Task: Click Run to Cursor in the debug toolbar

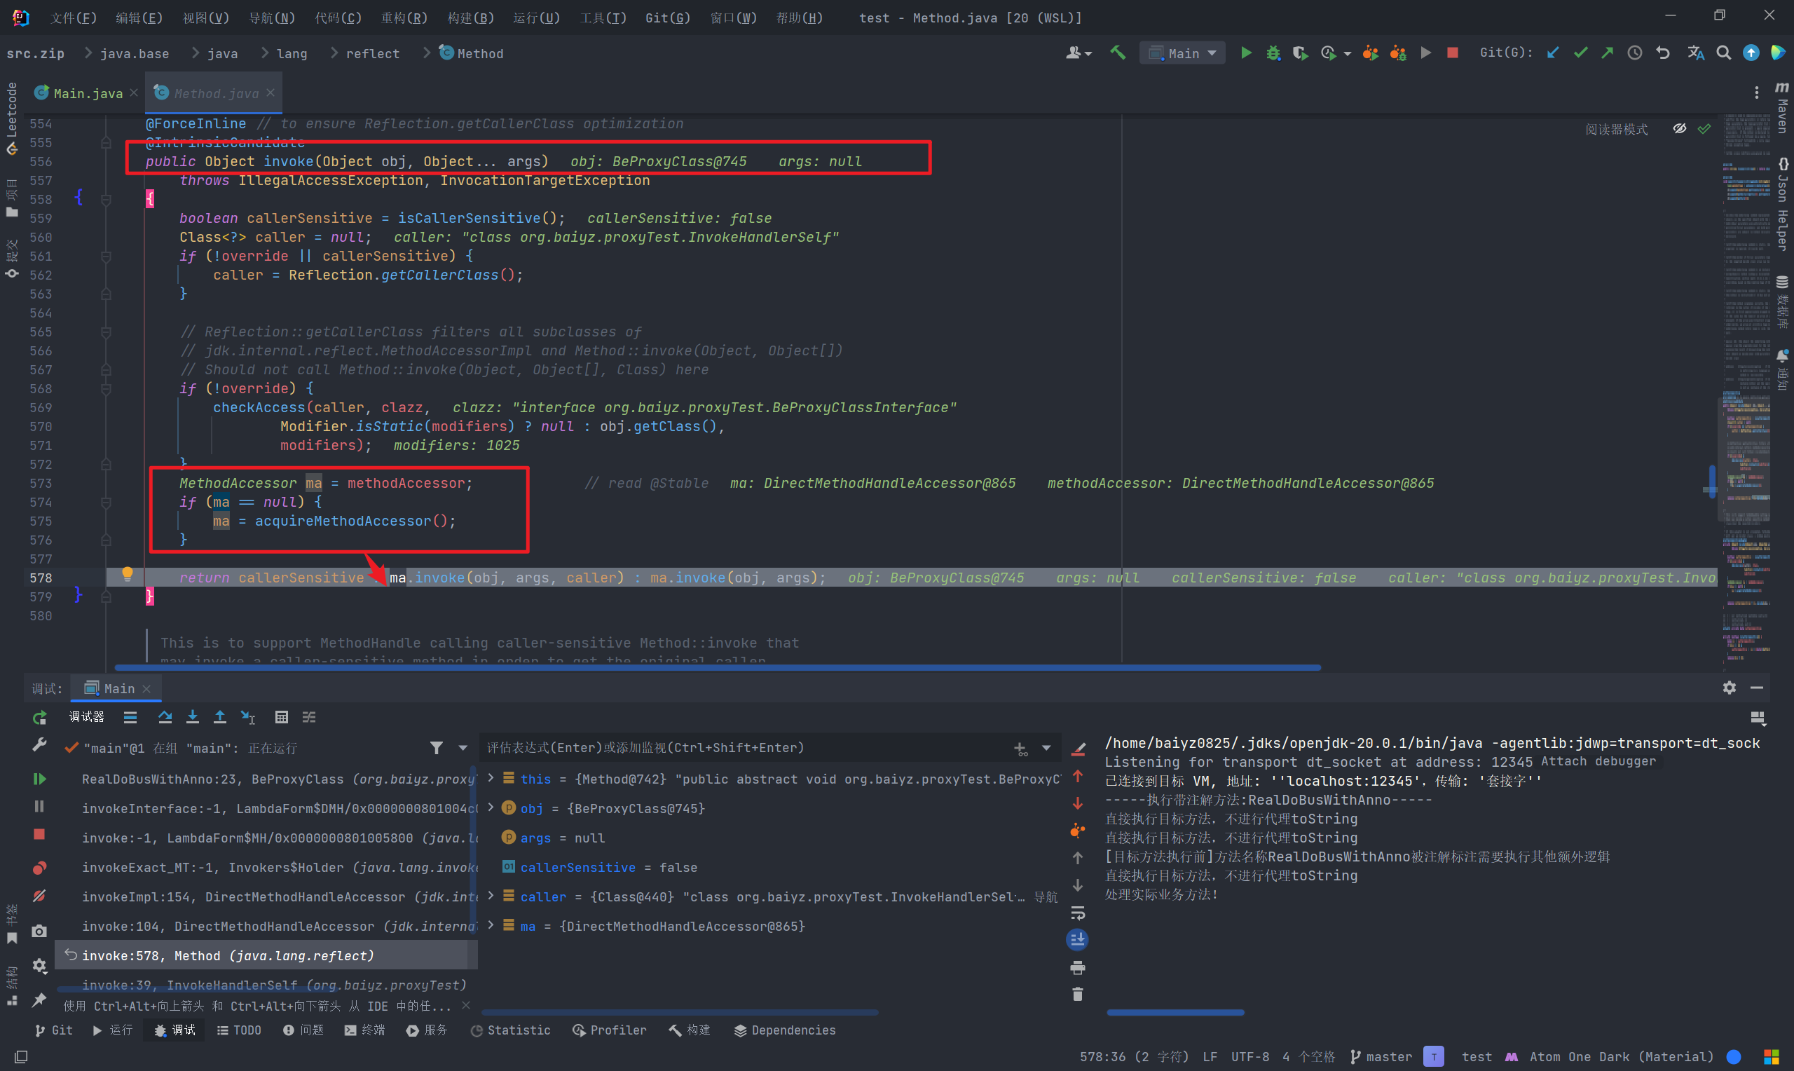Action: point(247,717)
